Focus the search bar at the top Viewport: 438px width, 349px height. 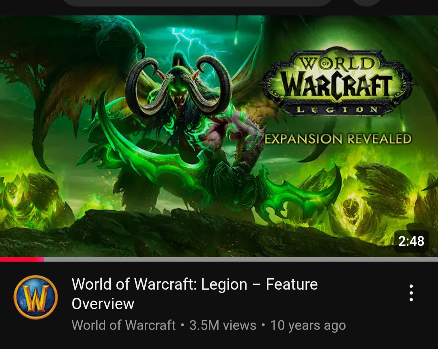pyautogui.click(x=197, y=2)
